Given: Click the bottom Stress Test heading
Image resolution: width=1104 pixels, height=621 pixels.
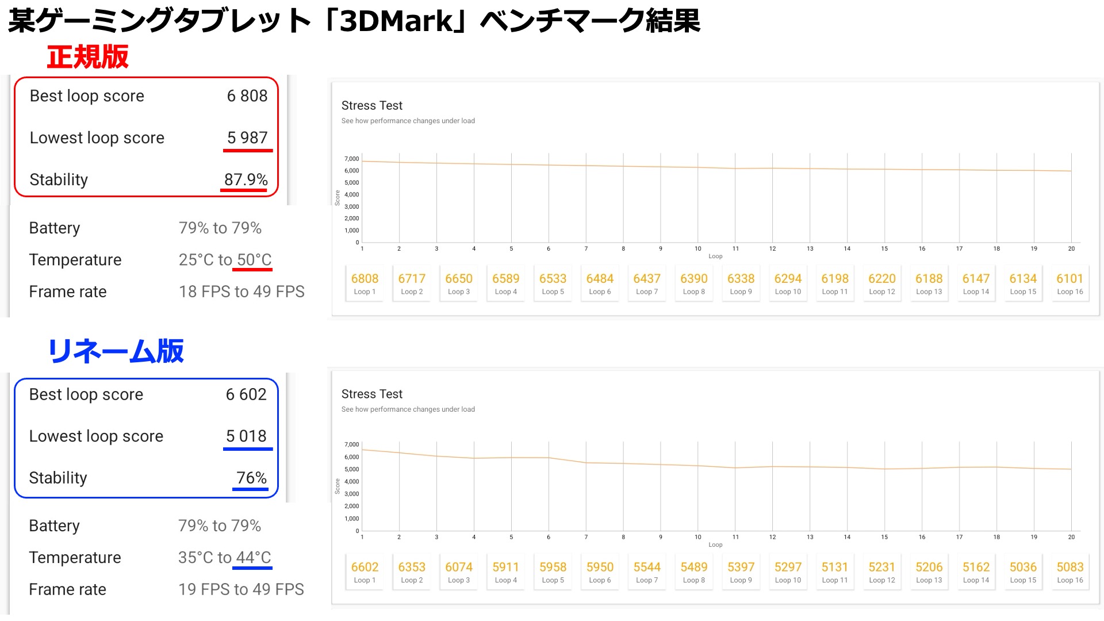Looking at the screenshot, I should [x=372, y=394].
